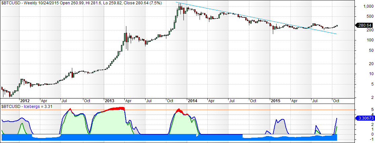Click the 3.30673 indicator value label
The image size is (375, 143).
(x=365, y=118)
